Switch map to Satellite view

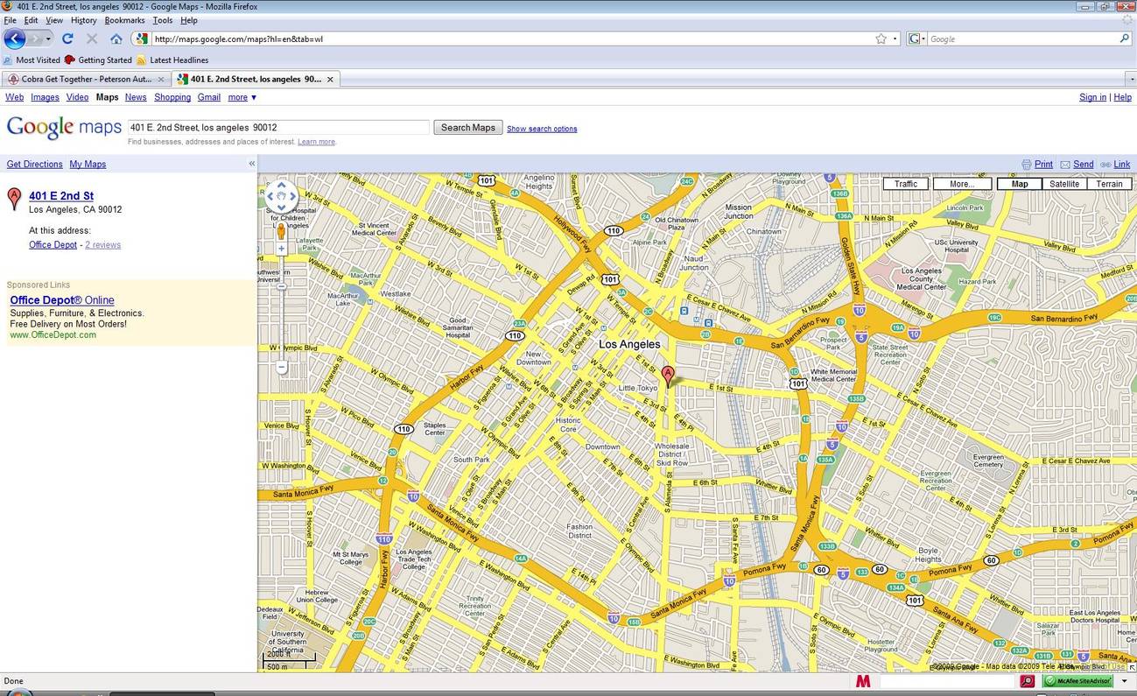(1064, 184)
